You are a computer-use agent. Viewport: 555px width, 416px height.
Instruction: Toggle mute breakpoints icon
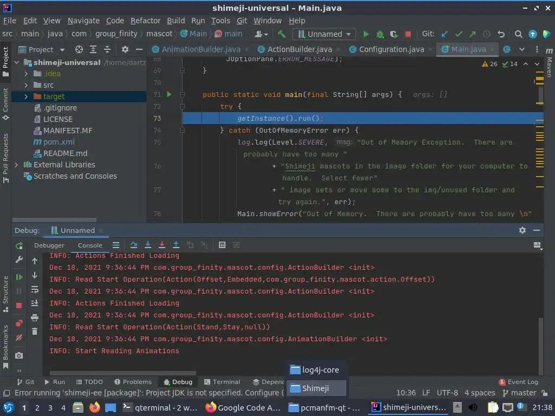point(19,337)
